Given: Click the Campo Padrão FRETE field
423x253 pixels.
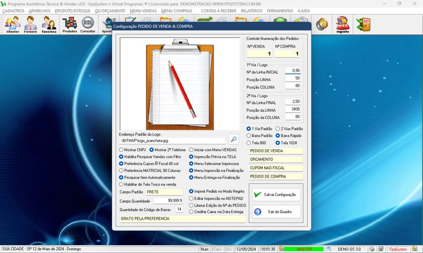Looking at the screenshot, I should pos(164,192).
